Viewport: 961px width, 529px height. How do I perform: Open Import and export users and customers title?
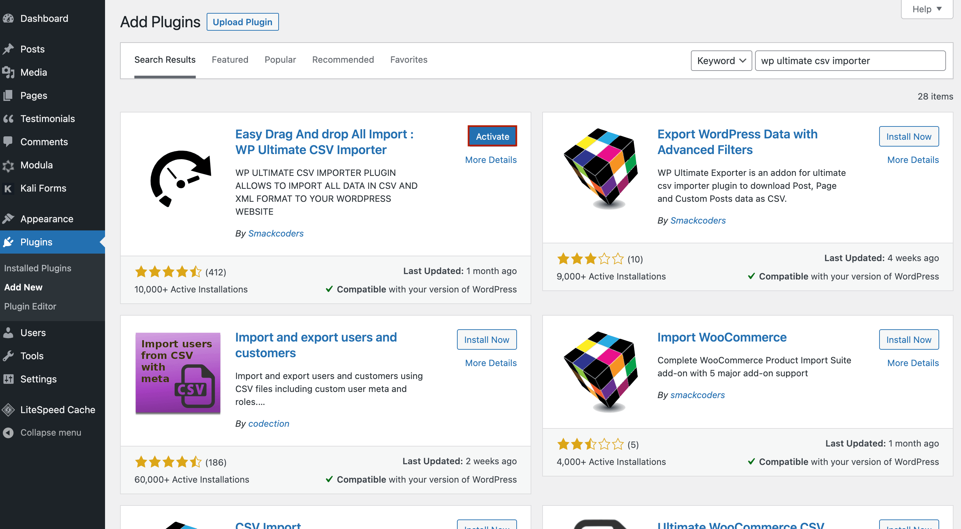[x=316, y=345]
